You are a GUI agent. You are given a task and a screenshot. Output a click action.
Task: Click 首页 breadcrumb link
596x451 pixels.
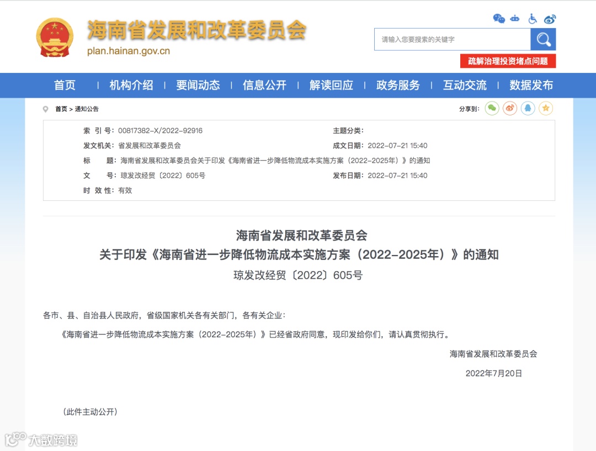point(61,109)
